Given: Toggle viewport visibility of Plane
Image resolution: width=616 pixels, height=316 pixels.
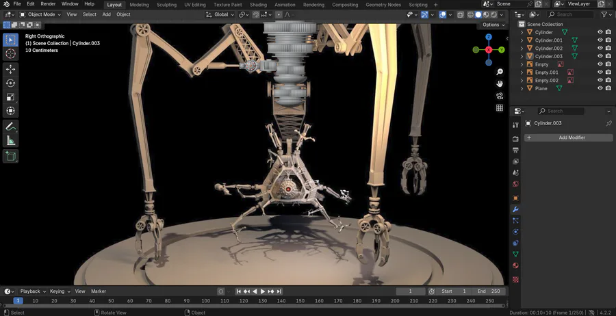Looking at the screenshot, I should coord(600,88).
